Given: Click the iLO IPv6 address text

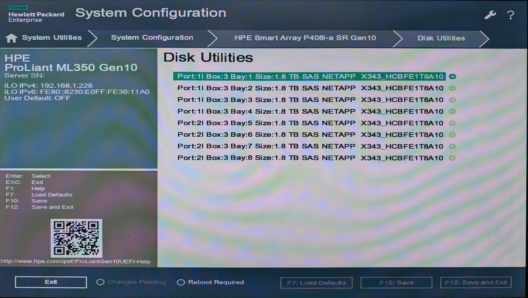Looking at the screenshot, I should [77, 92].
